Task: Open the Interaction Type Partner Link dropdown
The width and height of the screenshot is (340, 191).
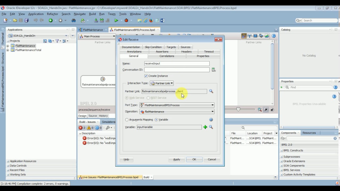Action: click(x=162, y=83)
